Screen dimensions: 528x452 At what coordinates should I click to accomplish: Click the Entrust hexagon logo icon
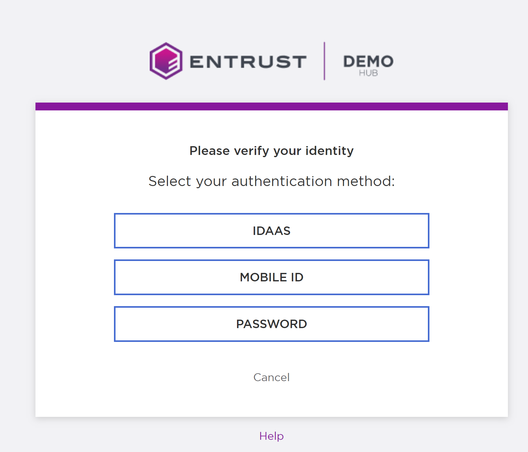coord(166,61)
